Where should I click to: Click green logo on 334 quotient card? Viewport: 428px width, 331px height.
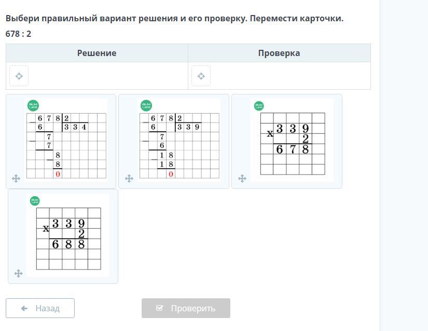tap(33, 106)
